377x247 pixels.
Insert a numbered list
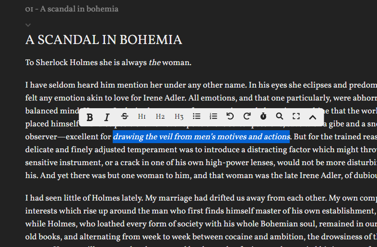coord(213,116)
